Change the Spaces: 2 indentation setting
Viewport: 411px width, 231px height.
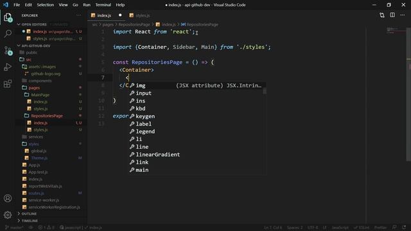(x=295, y=228)
